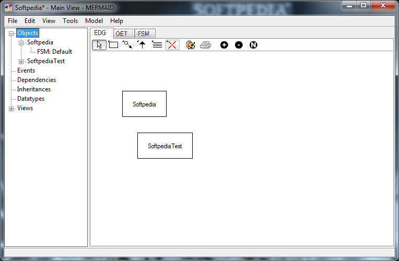The image size is (399, 261).
Task: Select Inheritances in the tree
Action: point(33,89)
